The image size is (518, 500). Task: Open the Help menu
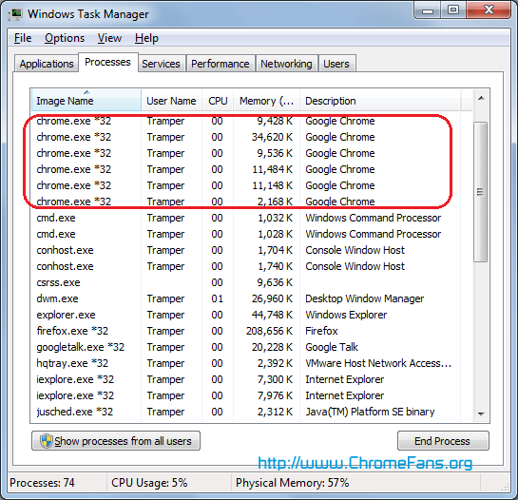(146, 38)
